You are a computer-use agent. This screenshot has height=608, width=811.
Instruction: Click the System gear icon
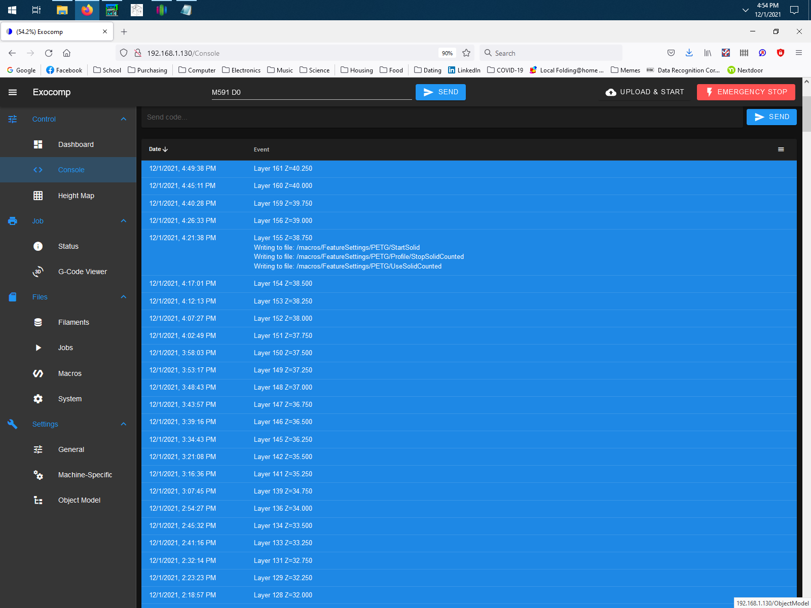click(38, 399)
